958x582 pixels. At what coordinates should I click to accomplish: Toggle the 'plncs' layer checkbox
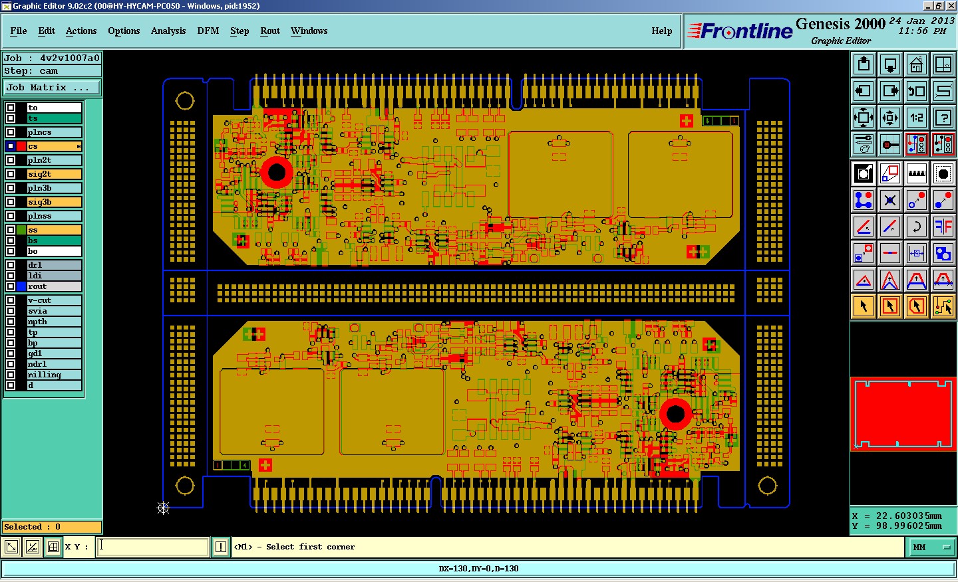pyautogui.click(x=11, y=132)
